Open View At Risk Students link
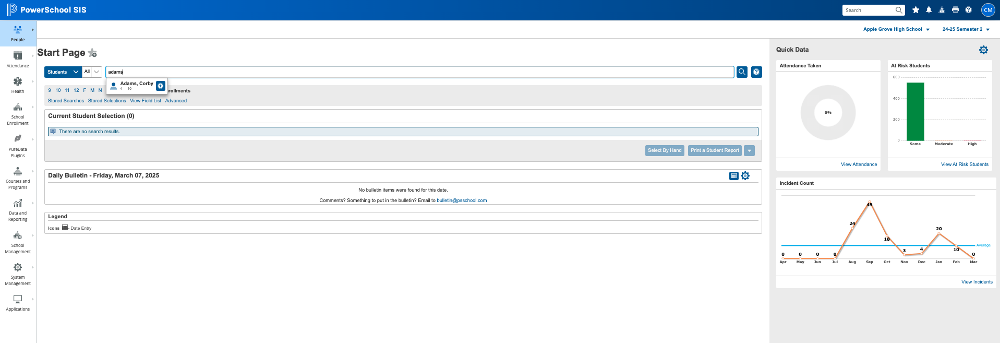The image size is (1000, 343). coord(965,164)
